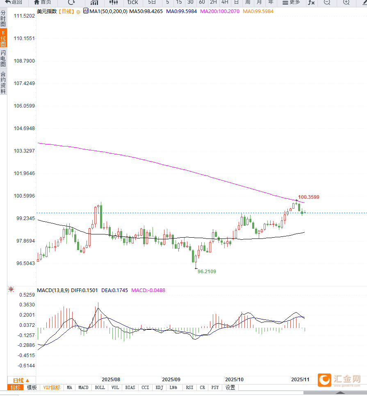Select the candlestick chart type icon

coord(114,2)
